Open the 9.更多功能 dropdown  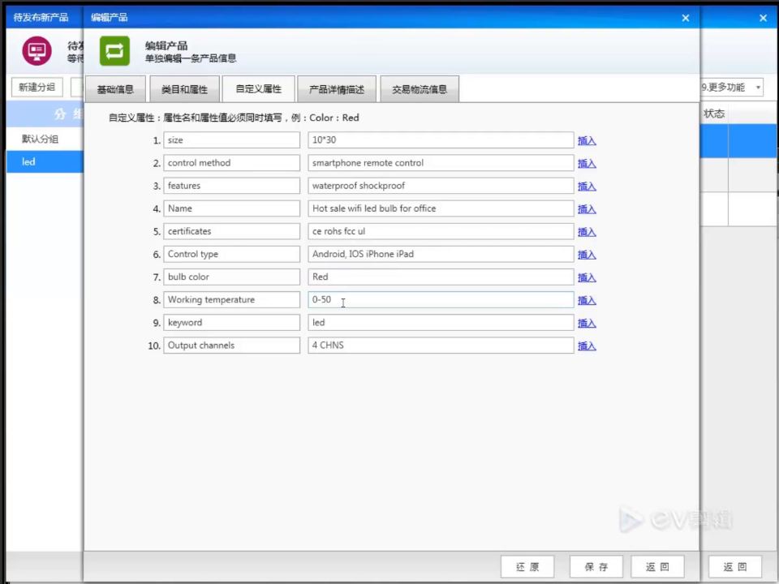(732, 88)
